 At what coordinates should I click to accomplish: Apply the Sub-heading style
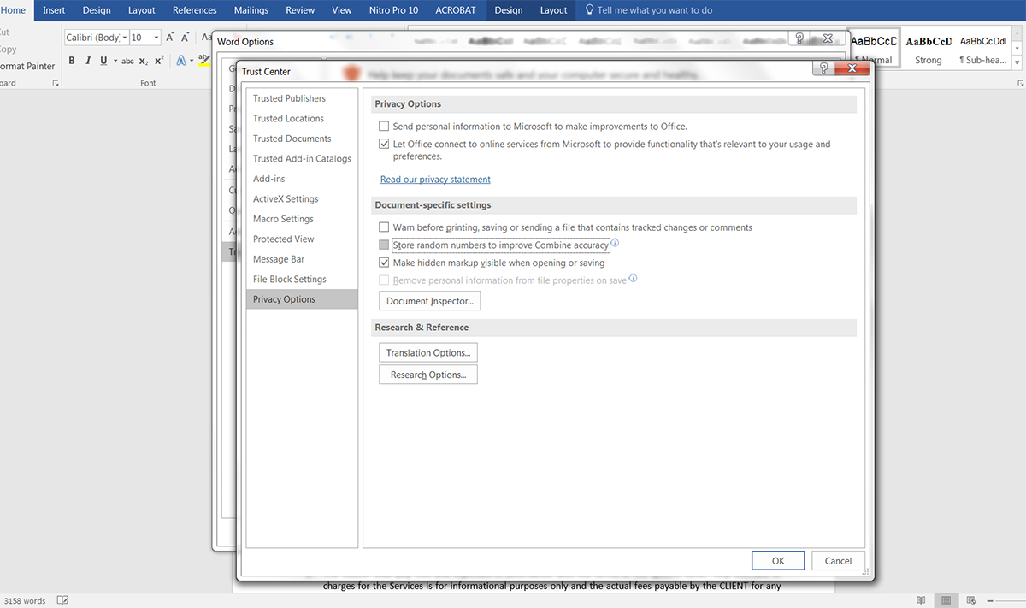coord(983,49)
